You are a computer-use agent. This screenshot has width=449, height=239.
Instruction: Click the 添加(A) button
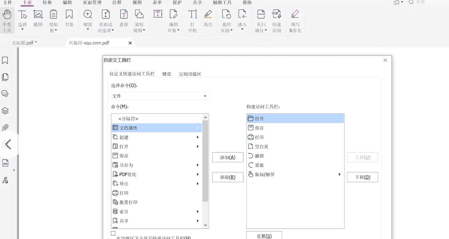coord(227,157)
